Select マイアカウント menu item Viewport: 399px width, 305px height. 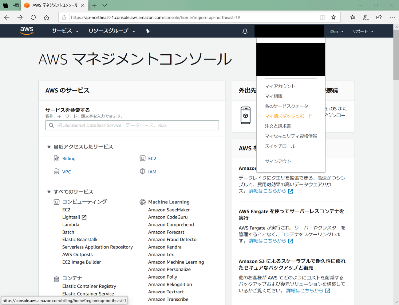pos(280,86)
